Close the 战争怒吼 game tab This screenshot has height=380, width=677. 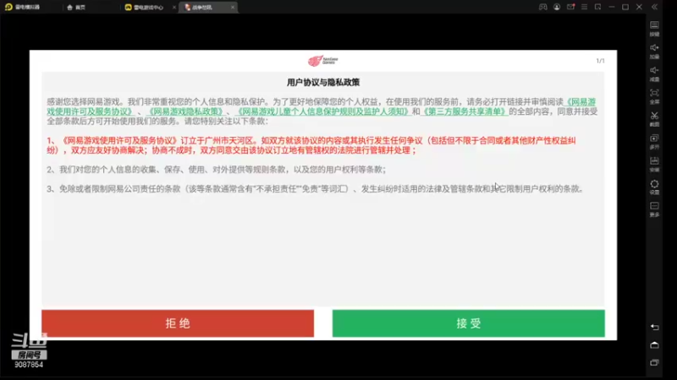pyautogui.click(x=233, y=8)
